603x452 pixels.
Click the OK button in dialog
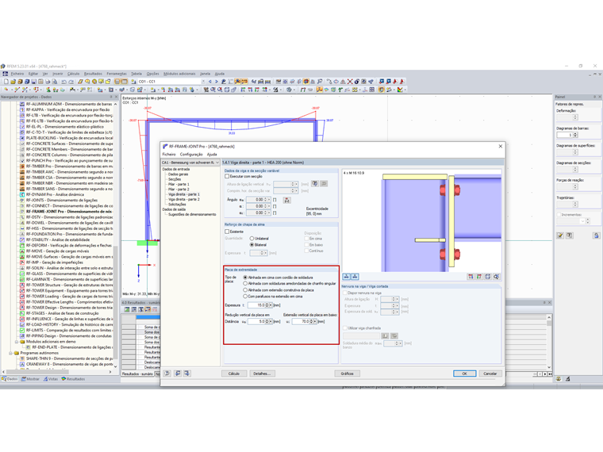[x=464, y=373]
